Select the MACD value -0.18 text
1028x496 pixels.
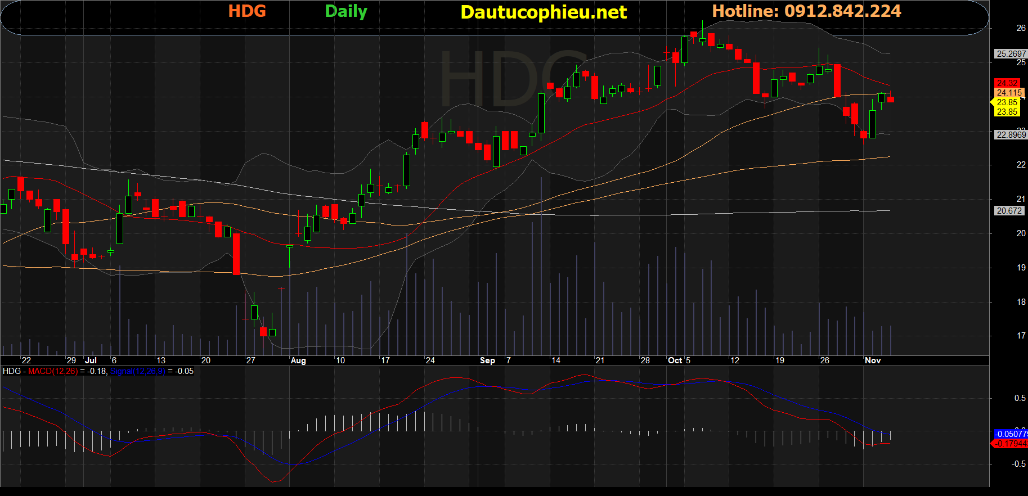tap(97, 371)
